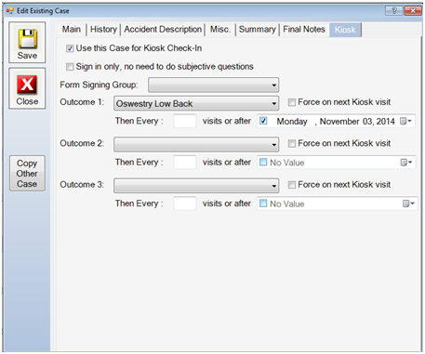Open the Final Notes tab
Screen dimensions: 425x354
(304, 30)
